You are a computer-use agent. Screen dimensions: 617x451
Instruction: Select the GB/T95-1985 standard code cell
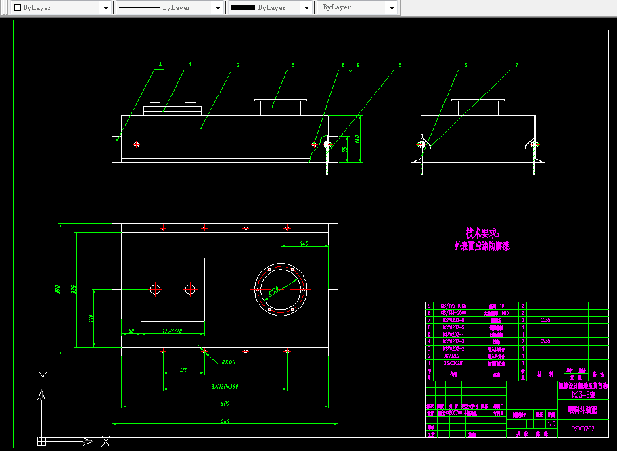coord(453,306)
